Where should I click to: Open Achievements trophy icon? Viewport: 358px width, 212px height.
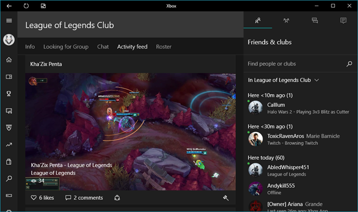click(9, 94)
